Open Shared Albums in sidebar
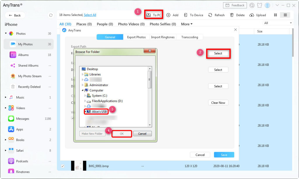Viewport: 299px width, 179px height. point(29,66)
